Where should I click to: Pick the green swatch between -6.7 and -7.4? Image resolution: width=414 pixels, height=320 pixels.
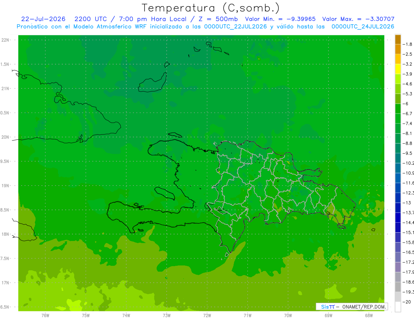tap(398, 118)
